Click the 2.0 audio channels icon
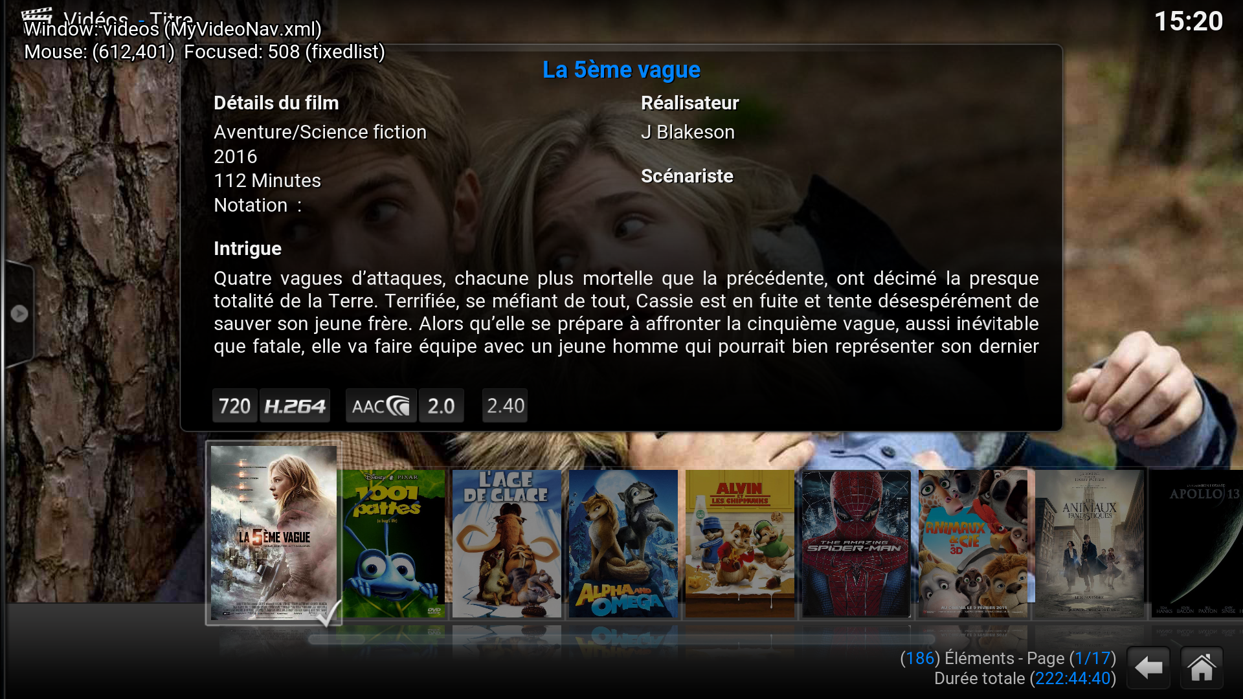 (442, 406)
